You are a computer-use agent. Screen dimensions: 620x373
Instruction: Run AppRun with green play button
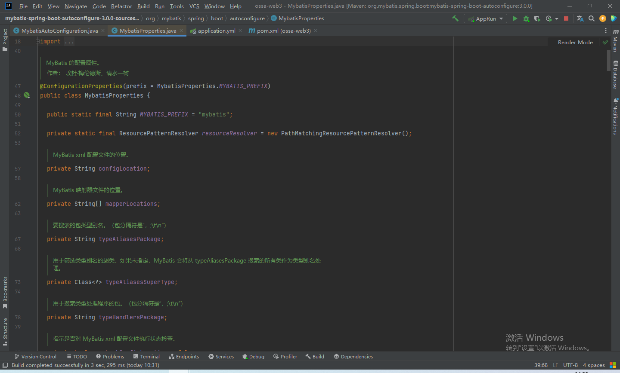pyautogui.click(x=515, y=18)
